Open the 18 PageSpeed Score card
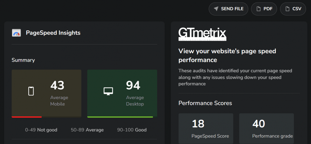The height and width of the screenshot is (144, 311). point(206,128)
